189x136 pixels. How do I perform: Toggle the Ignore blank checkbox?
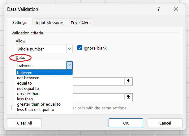(80, 48)
